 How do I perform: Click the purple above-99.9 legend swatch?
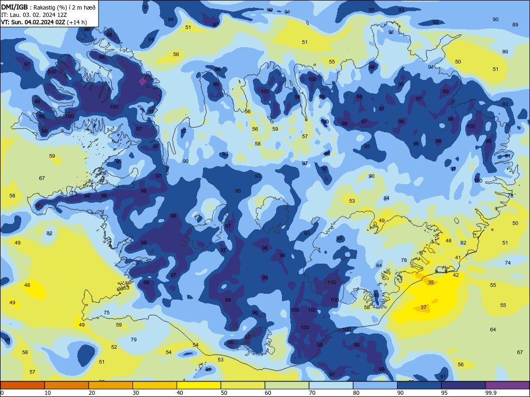coord(507,385)
